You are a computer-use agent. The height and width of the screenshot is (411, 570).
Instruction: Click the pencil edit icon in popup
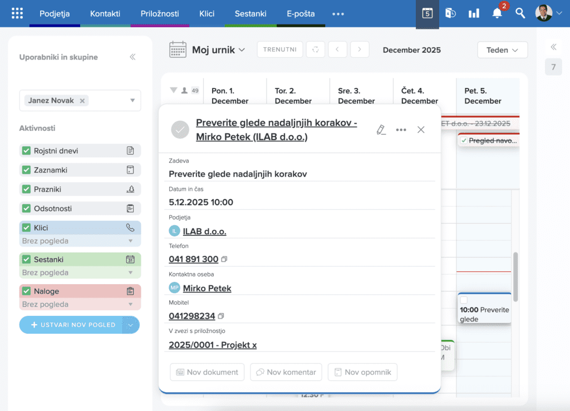381,130
